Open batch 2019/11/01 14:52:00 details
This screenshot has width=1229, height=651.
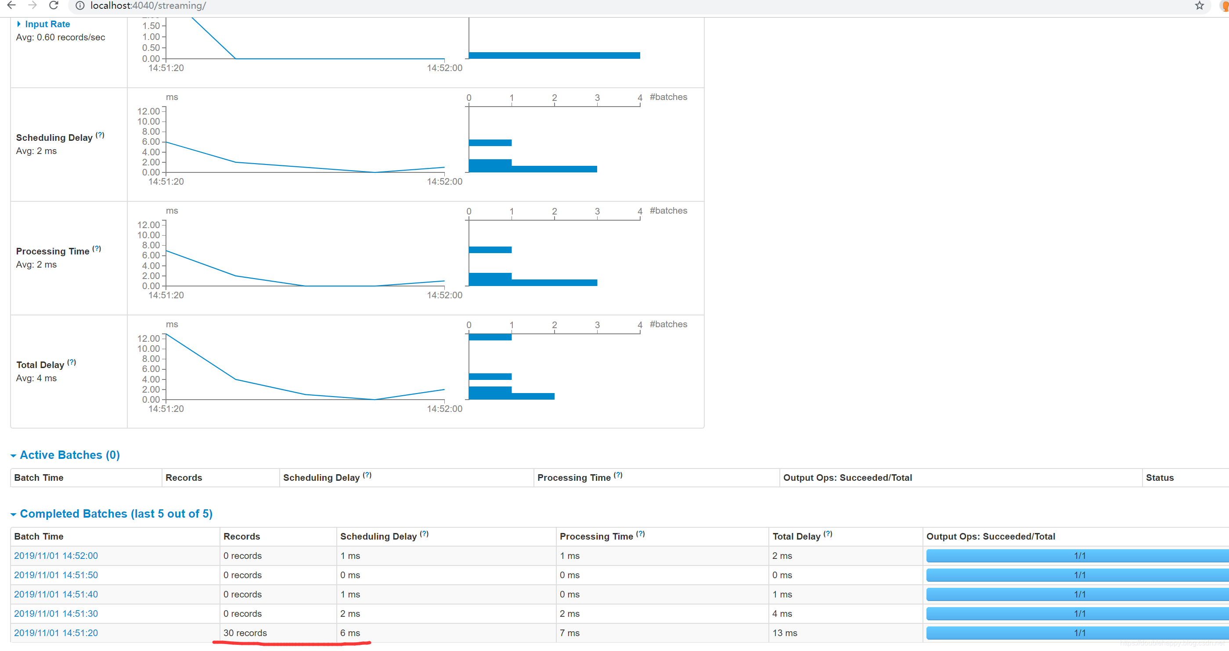point(56,556)
